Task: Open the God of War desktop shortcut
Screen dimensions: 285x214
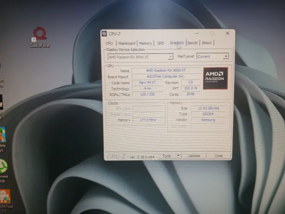Action: (x=40, y=37)
